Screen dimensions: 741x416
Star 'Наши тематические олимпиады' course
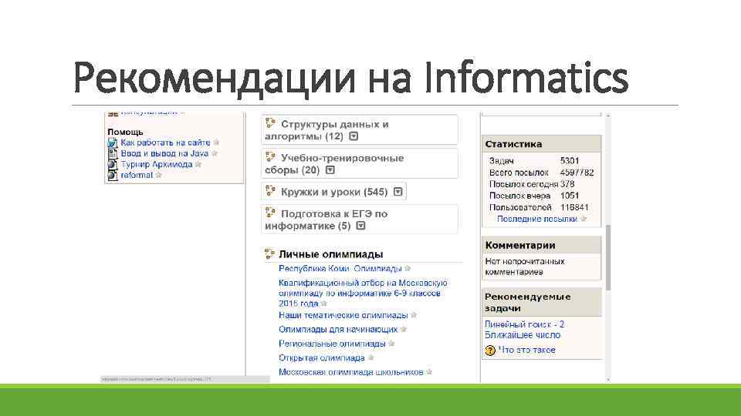click(414, 315)
